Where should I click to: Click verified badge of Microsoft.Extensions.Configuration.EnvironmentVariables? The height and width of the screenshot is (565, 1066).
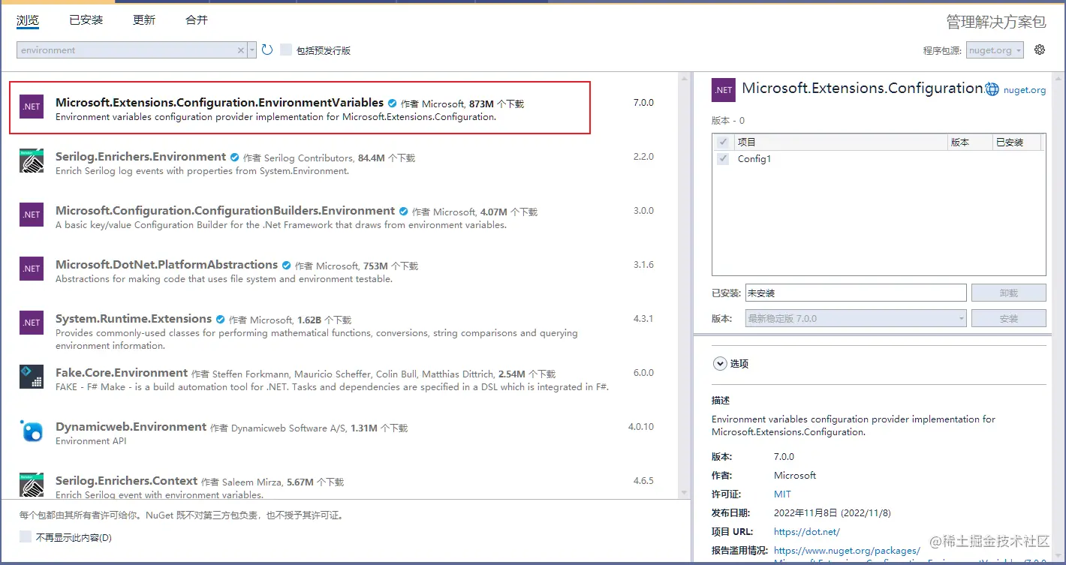click(x=392, y=103)
